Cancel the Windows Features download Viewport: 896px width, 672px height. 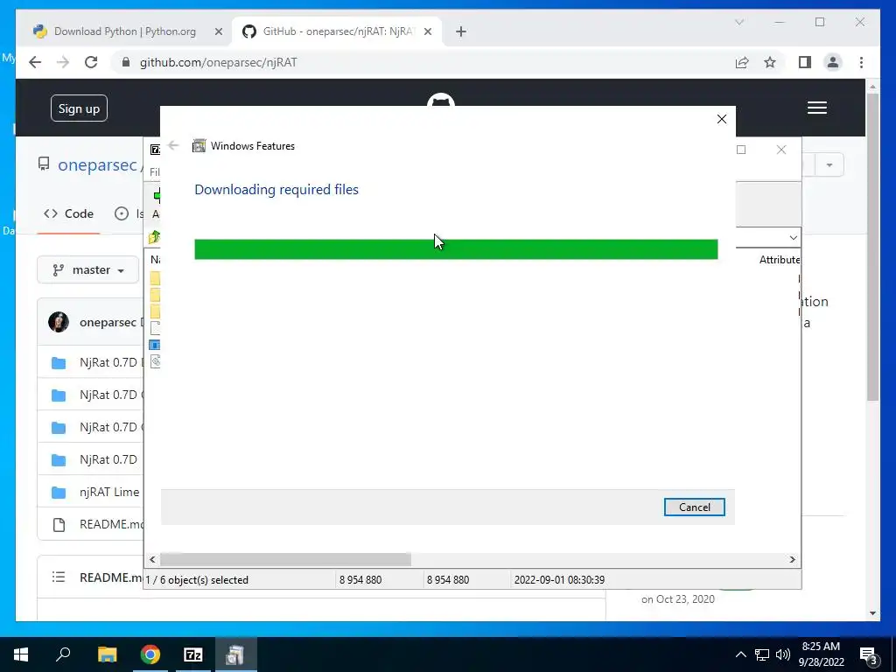point(694,507)
